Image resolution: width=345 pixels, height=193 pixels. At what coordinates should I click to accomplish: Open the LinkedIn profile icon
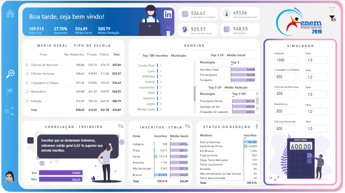[168, 14]
